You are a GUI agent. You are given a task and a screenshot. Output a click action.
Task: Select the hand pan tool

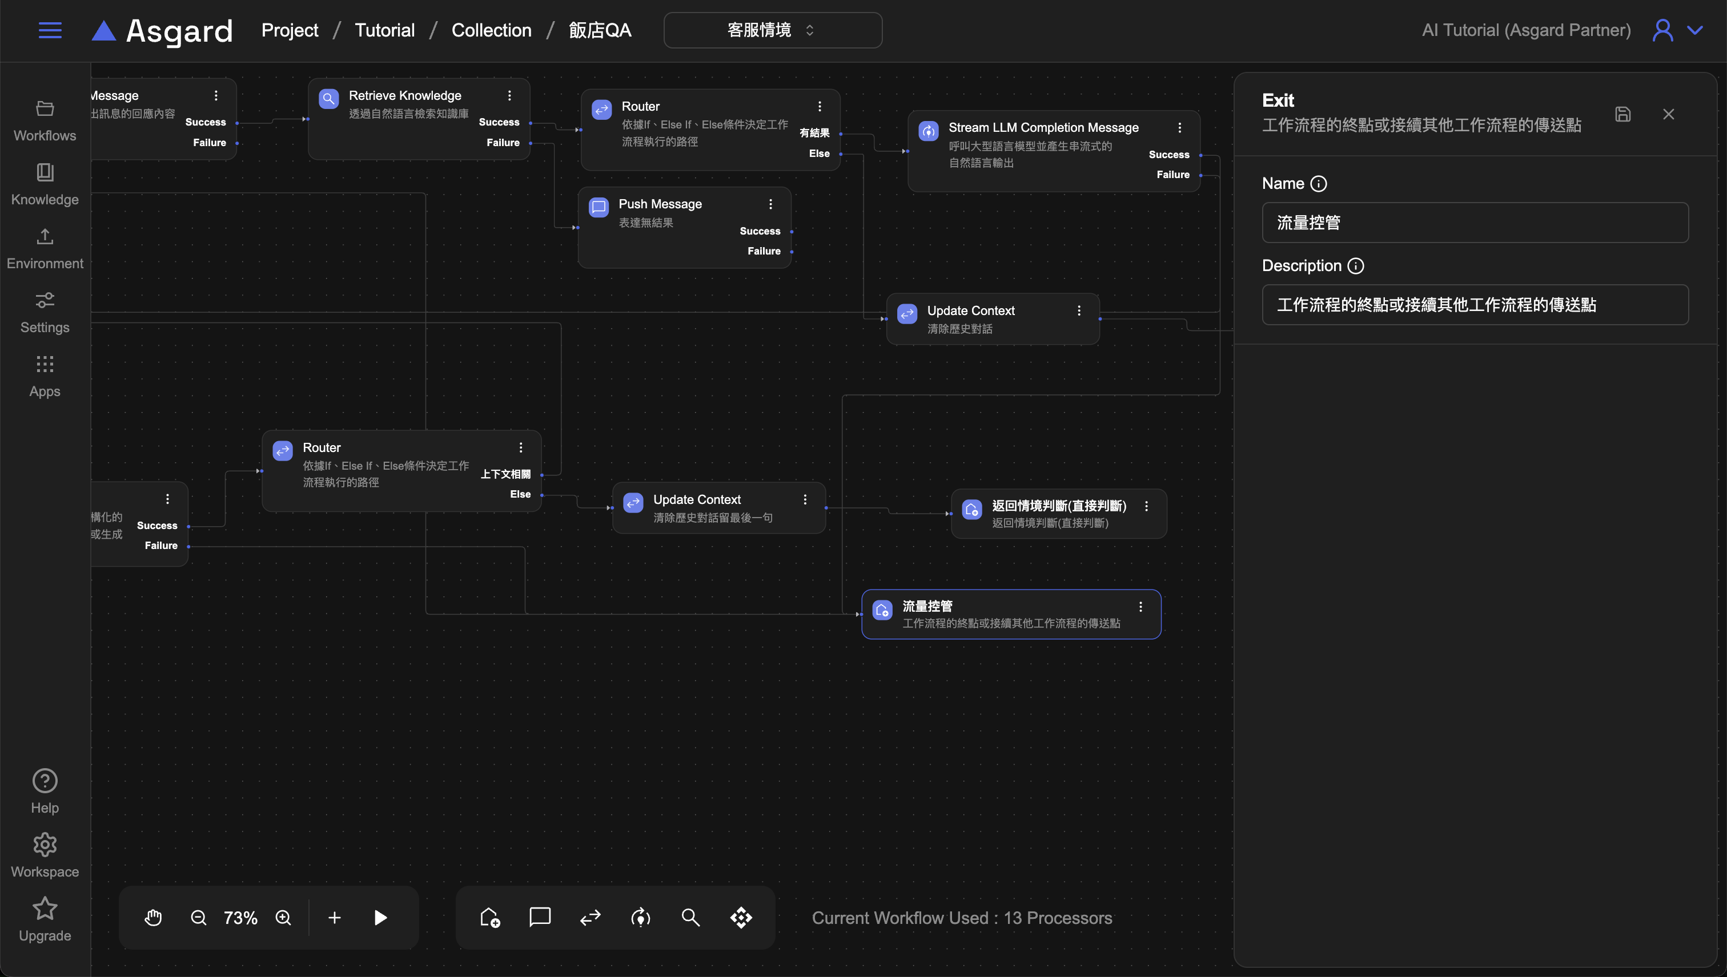pyautogui.click(x=153, y=917)
